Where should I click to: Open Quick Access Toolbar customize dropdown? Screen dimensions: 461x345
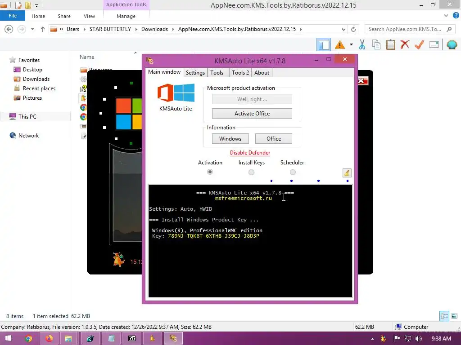[37, 5]
